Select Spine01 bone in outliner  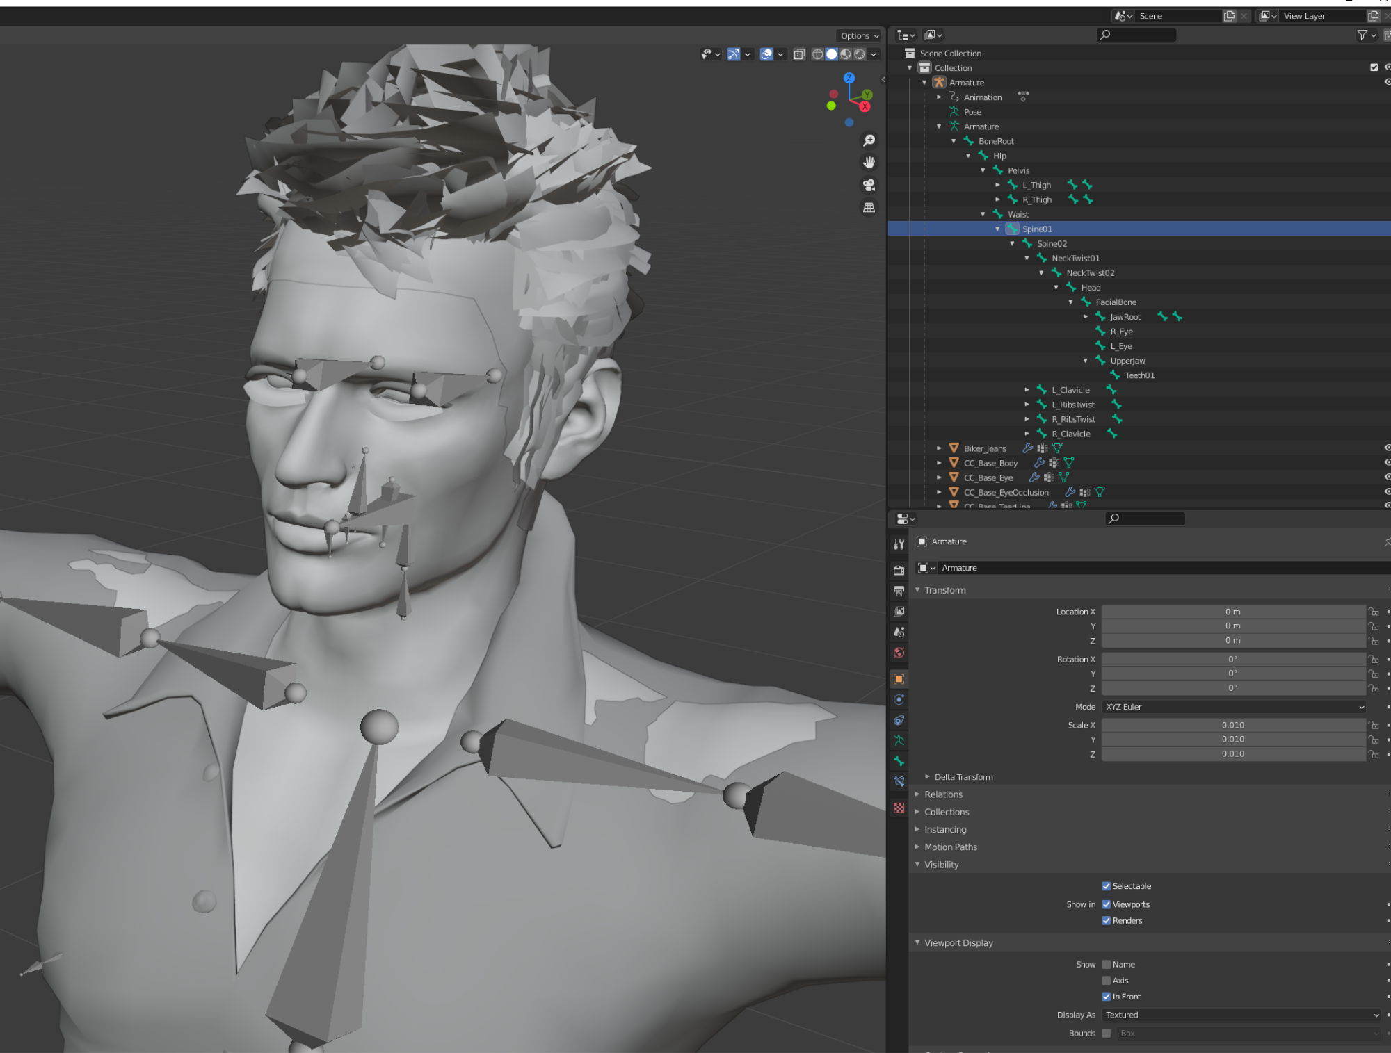(x=1037, y=229)
